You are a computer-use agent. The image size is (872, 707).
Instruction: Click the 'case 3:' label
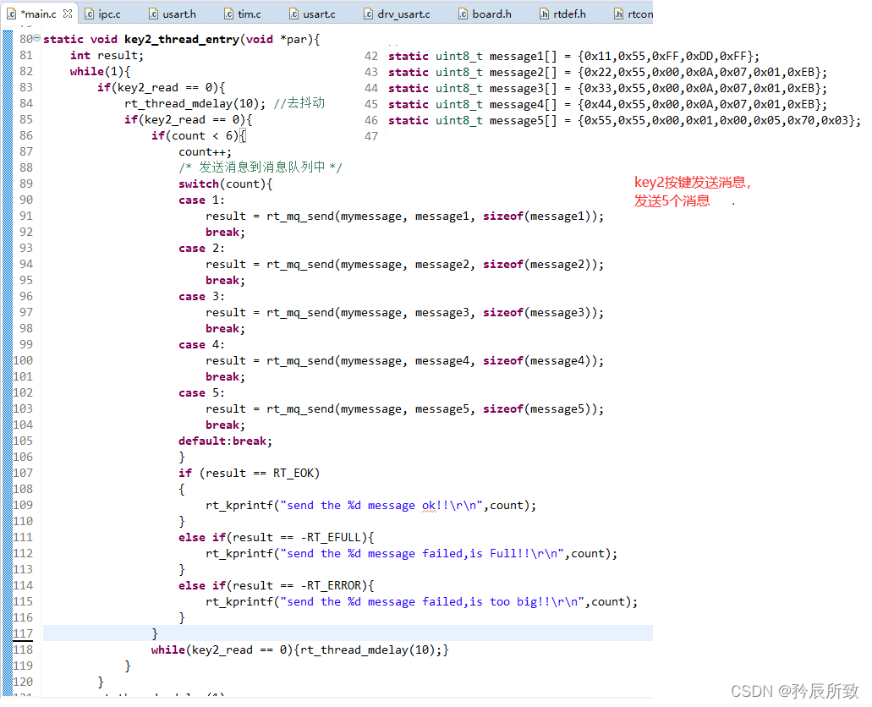click(201, 297)
